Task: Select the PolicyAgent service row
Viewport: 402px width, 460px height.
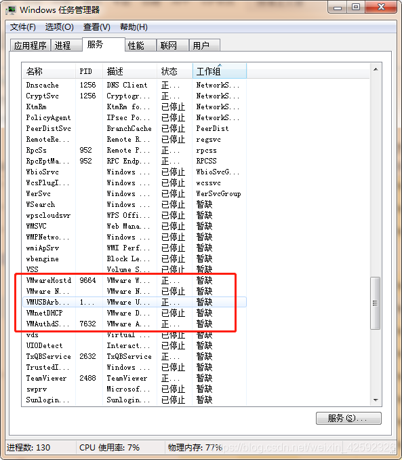Action: [x=134, y=117]
